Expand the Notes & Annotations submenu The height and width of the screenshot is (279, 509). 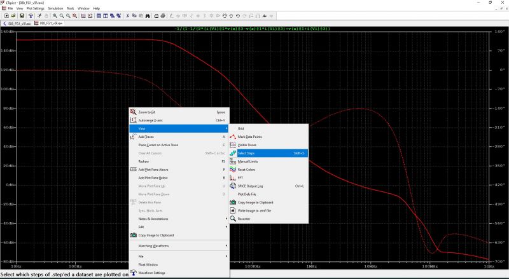153,219
